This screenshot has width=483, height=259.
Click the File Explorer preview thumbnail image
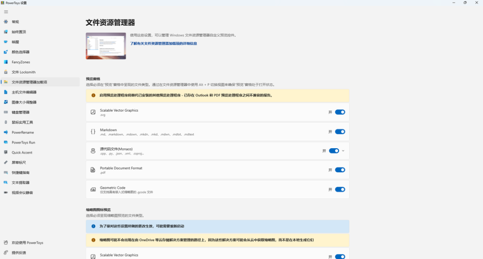coord(106,46)
